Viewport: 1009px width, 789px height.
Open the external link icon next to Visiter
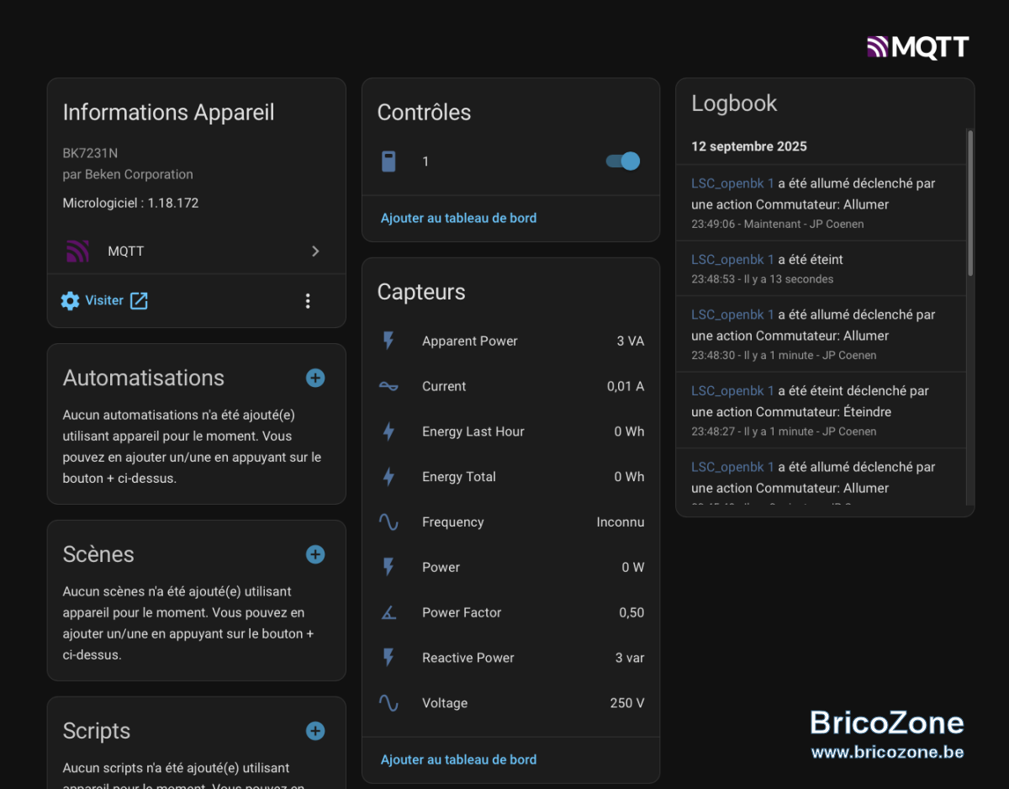[x=139, y=300]
